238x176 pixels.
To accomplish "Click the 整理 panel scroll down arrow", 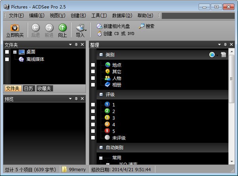I will [x=232, y=161].
